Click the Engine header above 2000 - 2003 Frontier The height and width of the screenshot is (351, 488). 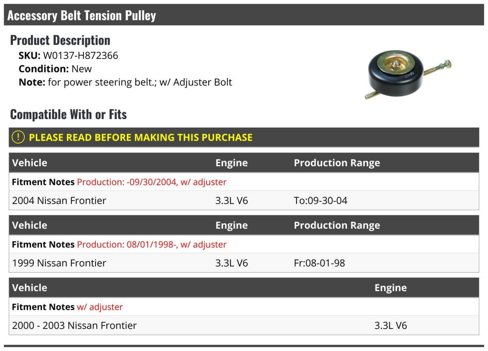pos(390,288)
